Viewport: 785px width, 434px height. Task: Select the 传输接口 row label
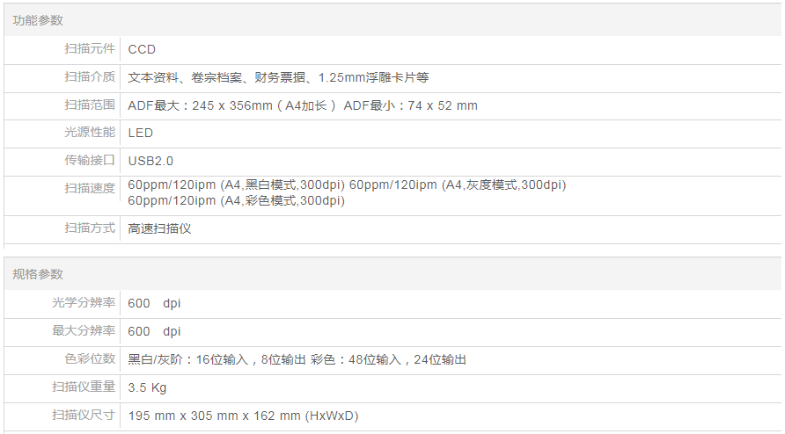tap(90, 161)
